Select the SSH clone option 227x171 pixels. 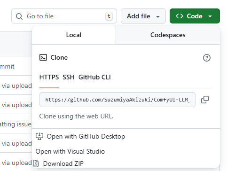click(69, 77)
